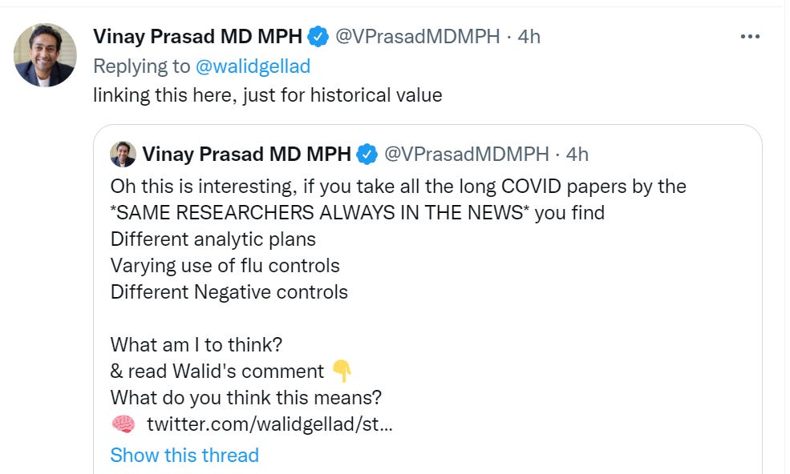Viewport: 790px width, 474px height.
Task: Click the quoted tweet's 4h timestamp
Action: 577,154
